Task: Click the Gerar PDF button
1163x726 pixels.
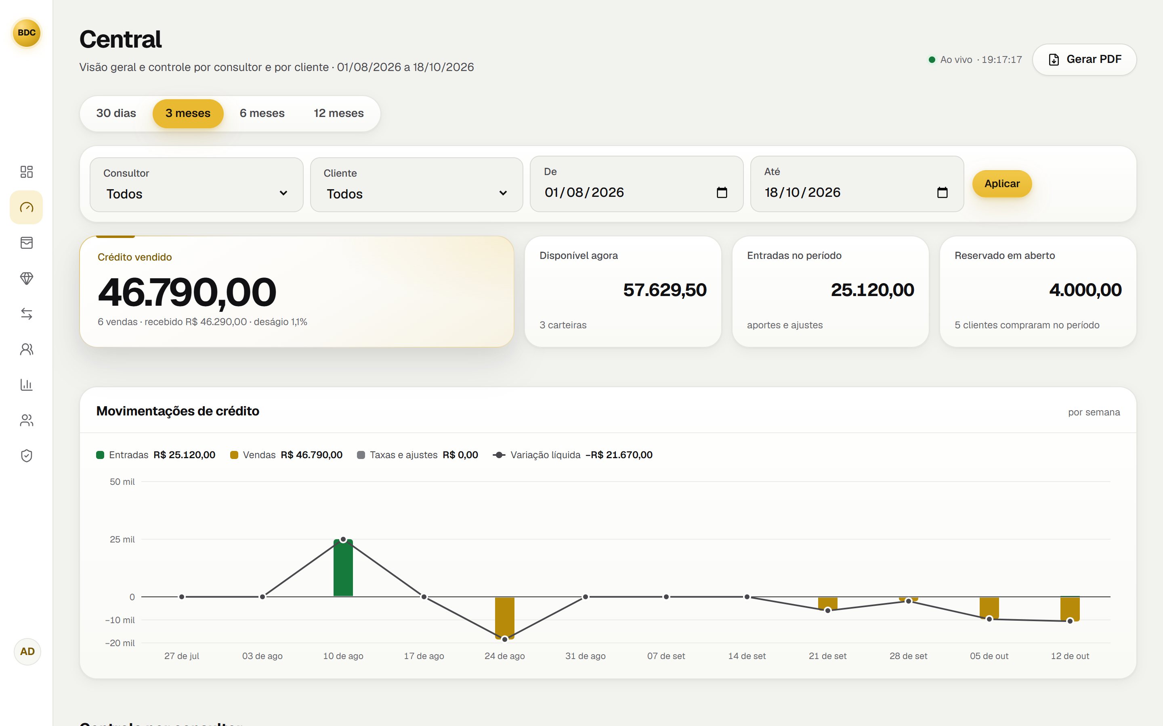Action: coord(1084,60)
